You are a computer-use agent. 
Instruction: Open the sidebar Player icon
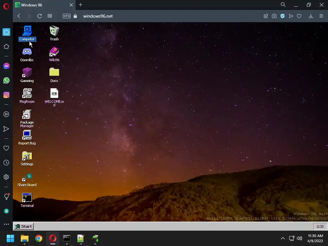coord(6,114)
